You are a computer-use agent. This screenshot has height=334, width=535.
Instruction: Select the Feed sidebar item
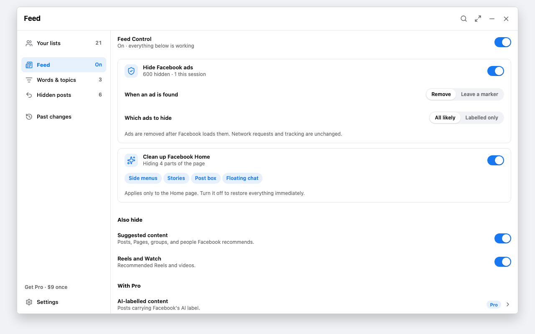click(x=64, y=65)
